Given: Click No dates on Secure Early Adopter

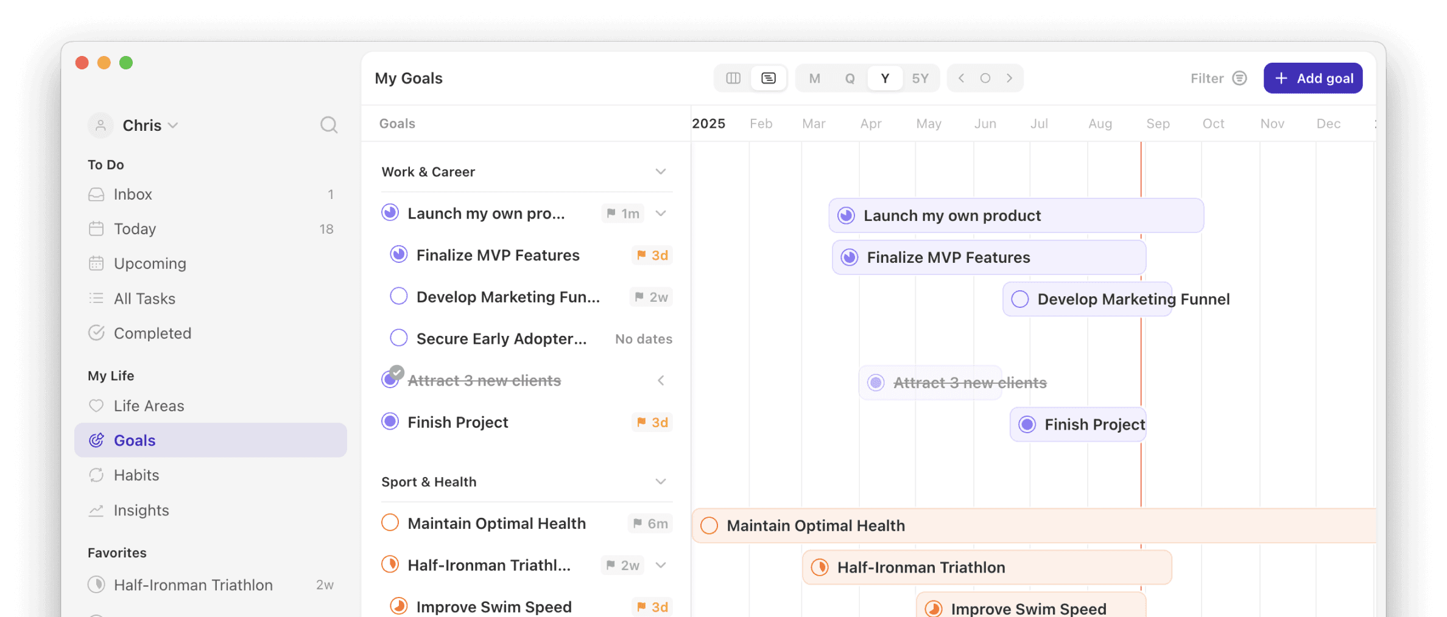Looking at the screenshot, I should click(644, 339).
